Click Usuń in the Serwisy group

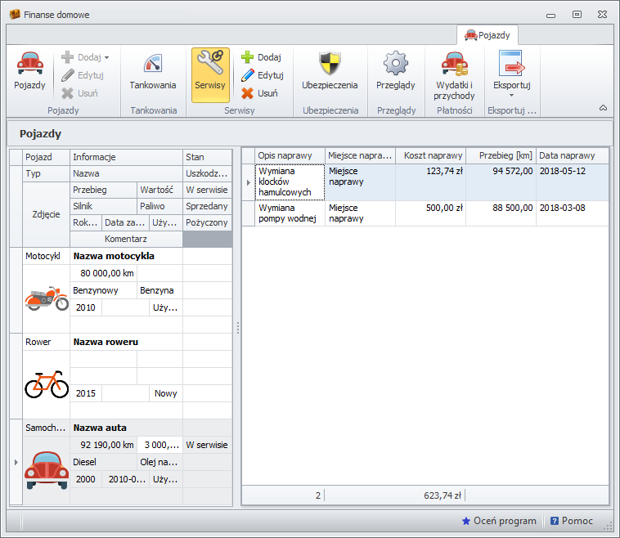click(259, 93)
